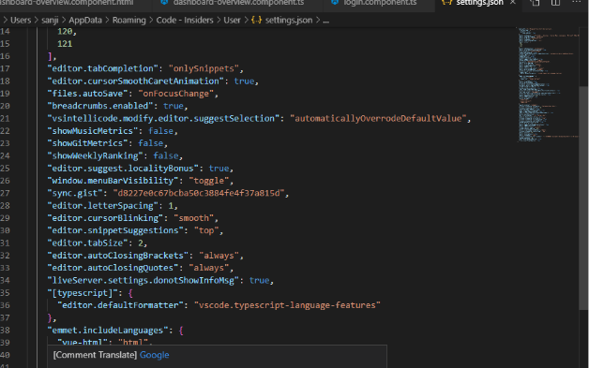Click the vertical editor scrollbar thumb

point(583,199)
